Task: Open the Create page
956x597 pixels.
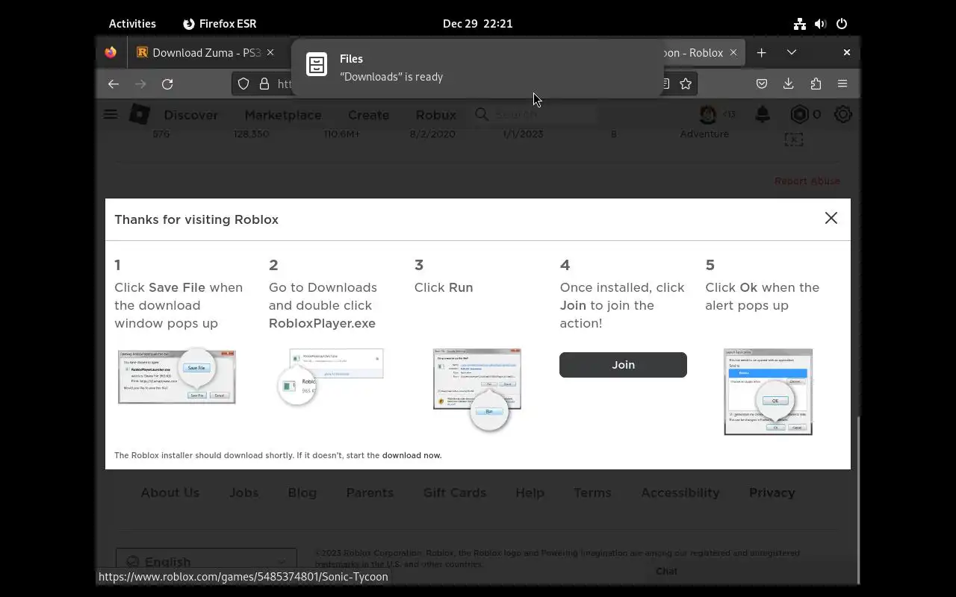Action: coord(368,115)
